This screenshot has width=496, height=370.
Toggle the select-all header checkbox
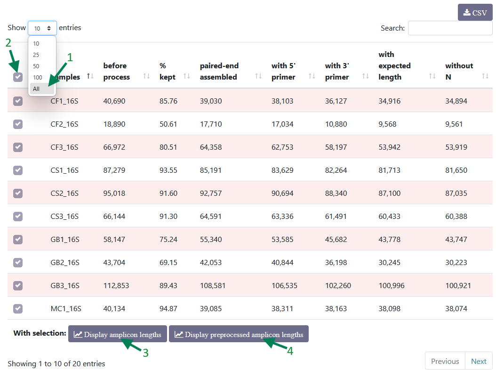18,77
